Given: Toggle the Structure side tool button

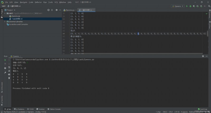Looking at the screenshot, I should [x=2, y=87].
